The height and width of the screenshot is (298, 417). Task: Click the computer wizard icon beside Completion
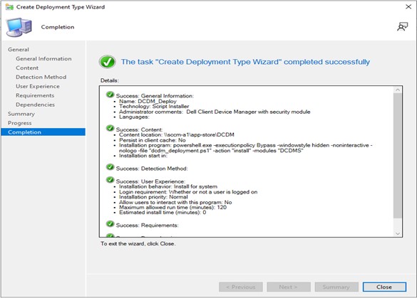point(19,27)
